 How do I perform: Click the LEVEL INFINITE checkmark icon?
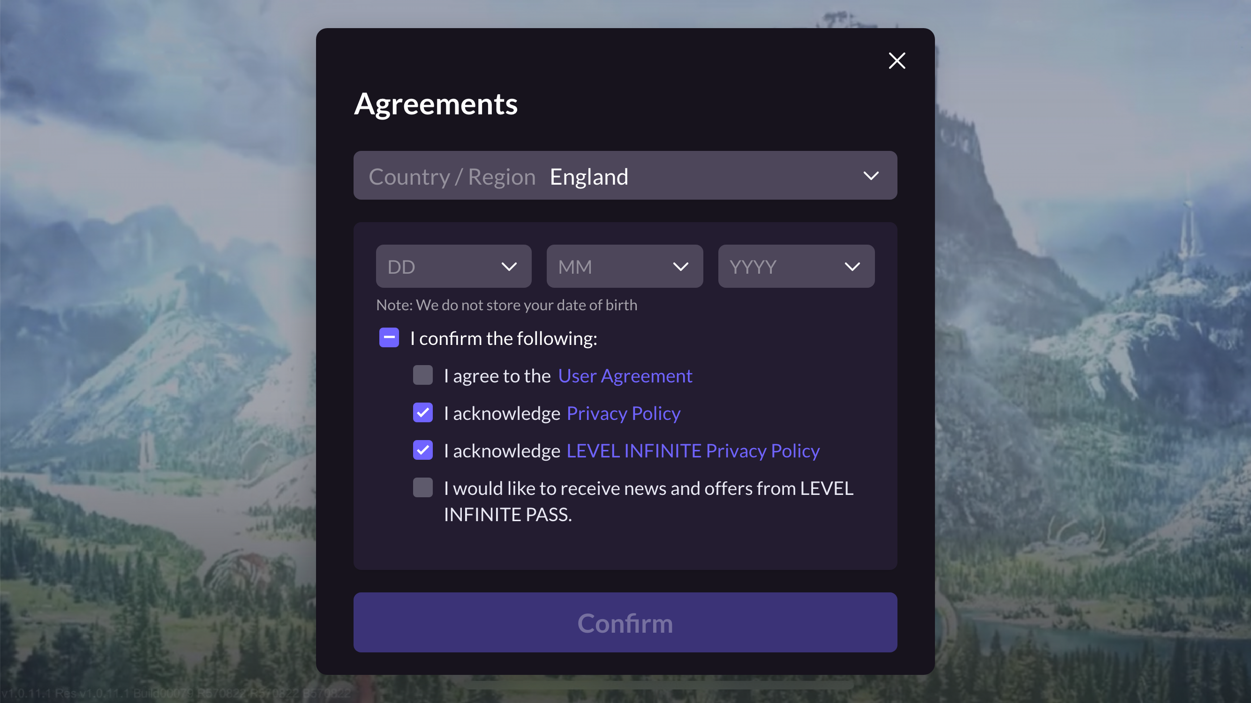(x=423, y=450)
